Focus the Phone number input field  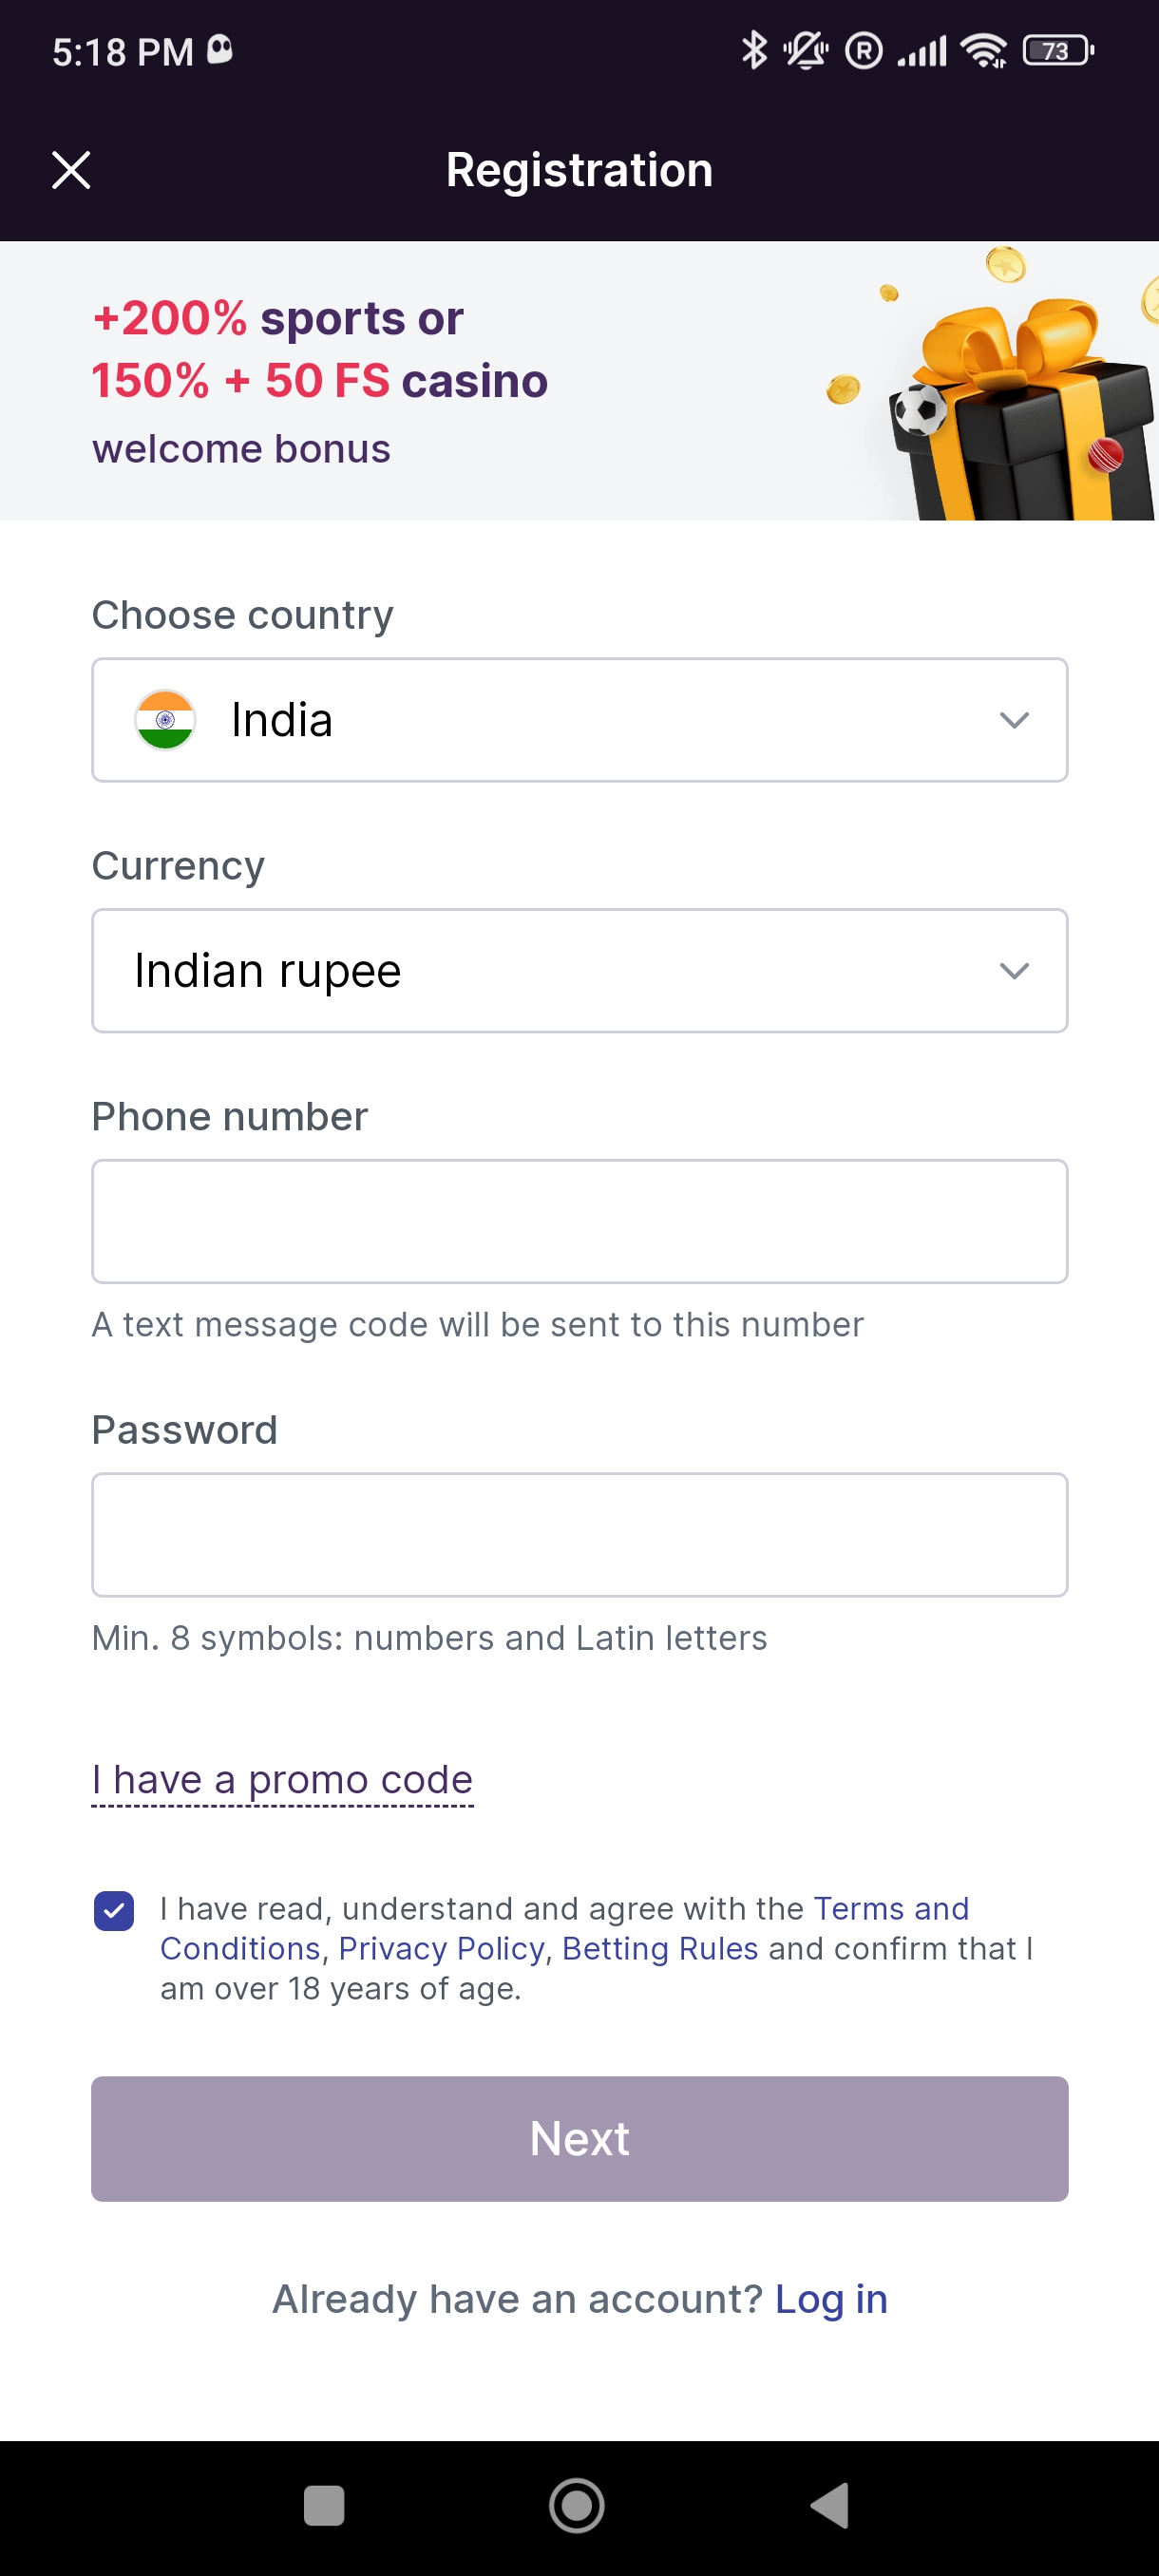(579, 1221)
